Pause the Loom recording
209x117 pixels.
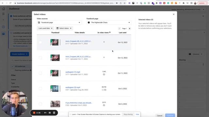point(50,113)
